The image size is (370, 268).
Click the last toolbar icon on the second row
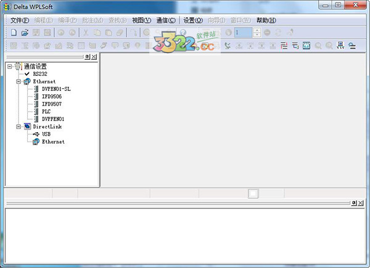coord(352,45)
